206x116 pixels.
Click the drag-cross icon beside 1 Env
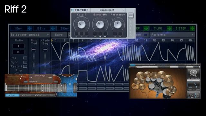29,28
